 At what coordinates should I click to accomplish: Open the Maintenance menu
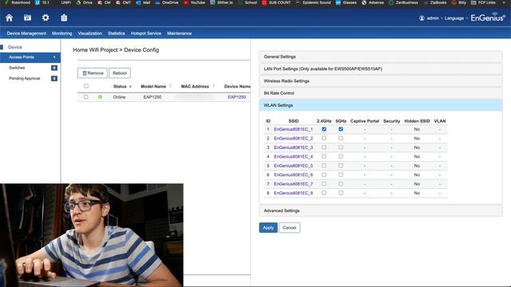coord(179,33)
